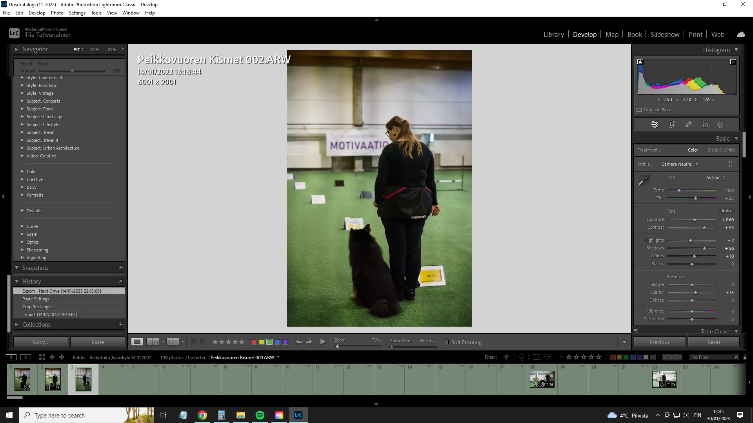Screen dimensions: 753x423
Task: Open the Camera Neutral profile dropdown
Action: click(679, 164)
